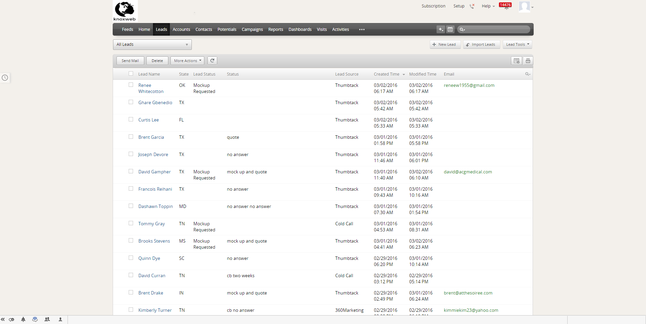Check the Joseph Devore row checkbox
646x324 pixels.
click(x=131, y=154)
